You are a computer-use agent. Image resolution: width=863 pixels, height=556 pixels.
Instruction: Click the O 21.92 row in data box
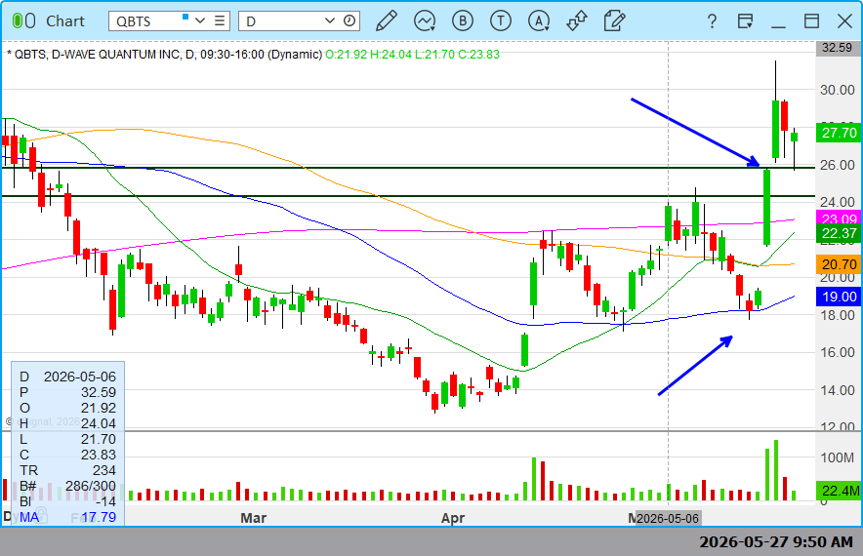pyautogui.click(x=67, y=408)
